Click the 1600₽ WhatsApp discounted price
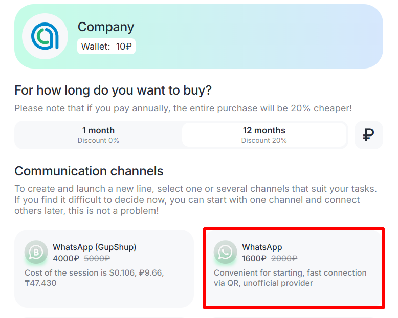The image size is (398, 318). pos(254,259)
